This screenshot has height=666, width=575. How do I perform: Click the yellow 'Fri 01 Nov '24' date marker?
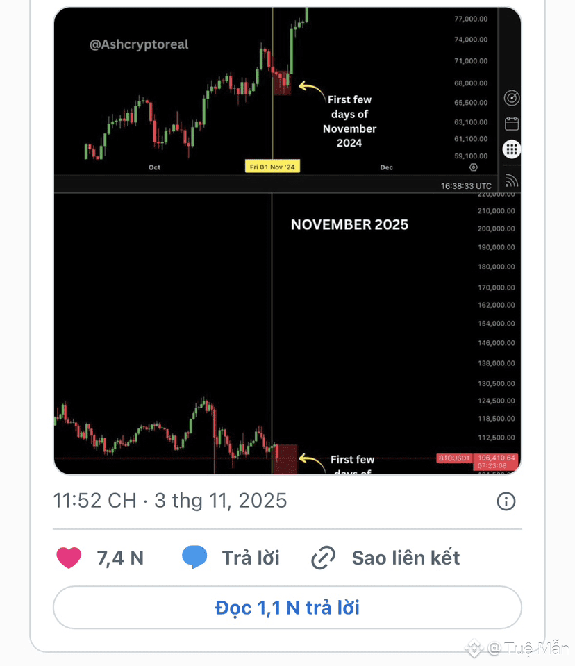click(272, 167)
